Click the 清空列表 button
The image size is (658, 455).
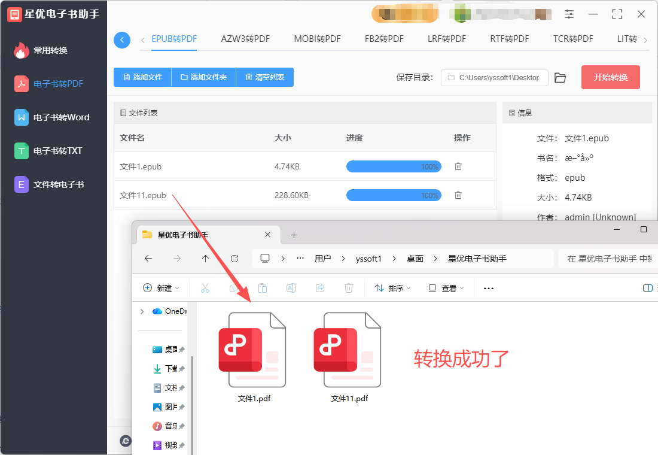click(265, 77)
